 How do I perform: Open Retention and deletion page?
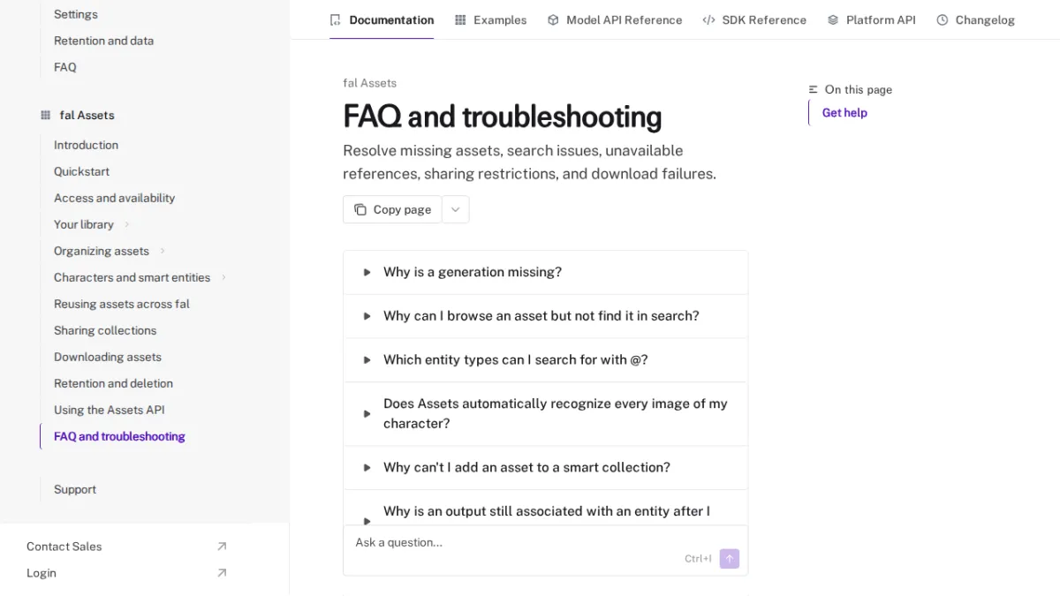point(113,383)
